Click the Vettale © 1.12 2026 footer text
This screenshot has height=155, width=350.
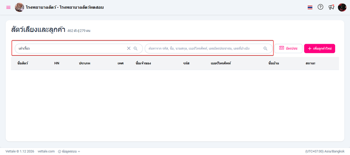tap(20, 151)
